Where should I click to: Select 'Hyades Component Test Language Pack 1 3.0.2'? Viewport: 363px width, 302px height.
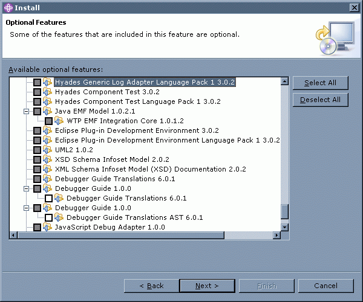(138, 101)
